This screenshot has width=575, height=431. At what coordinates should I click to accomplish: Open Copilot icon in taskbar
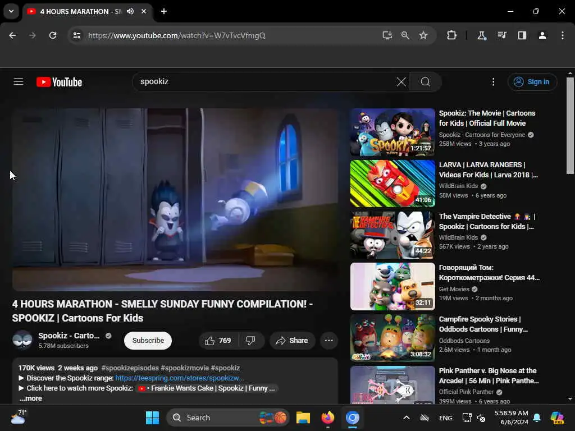coord(558,418)
